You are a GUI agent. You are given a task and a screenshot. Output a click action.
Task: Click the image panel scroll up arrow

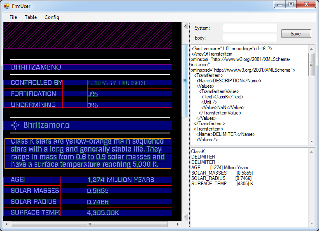point(185,26)
